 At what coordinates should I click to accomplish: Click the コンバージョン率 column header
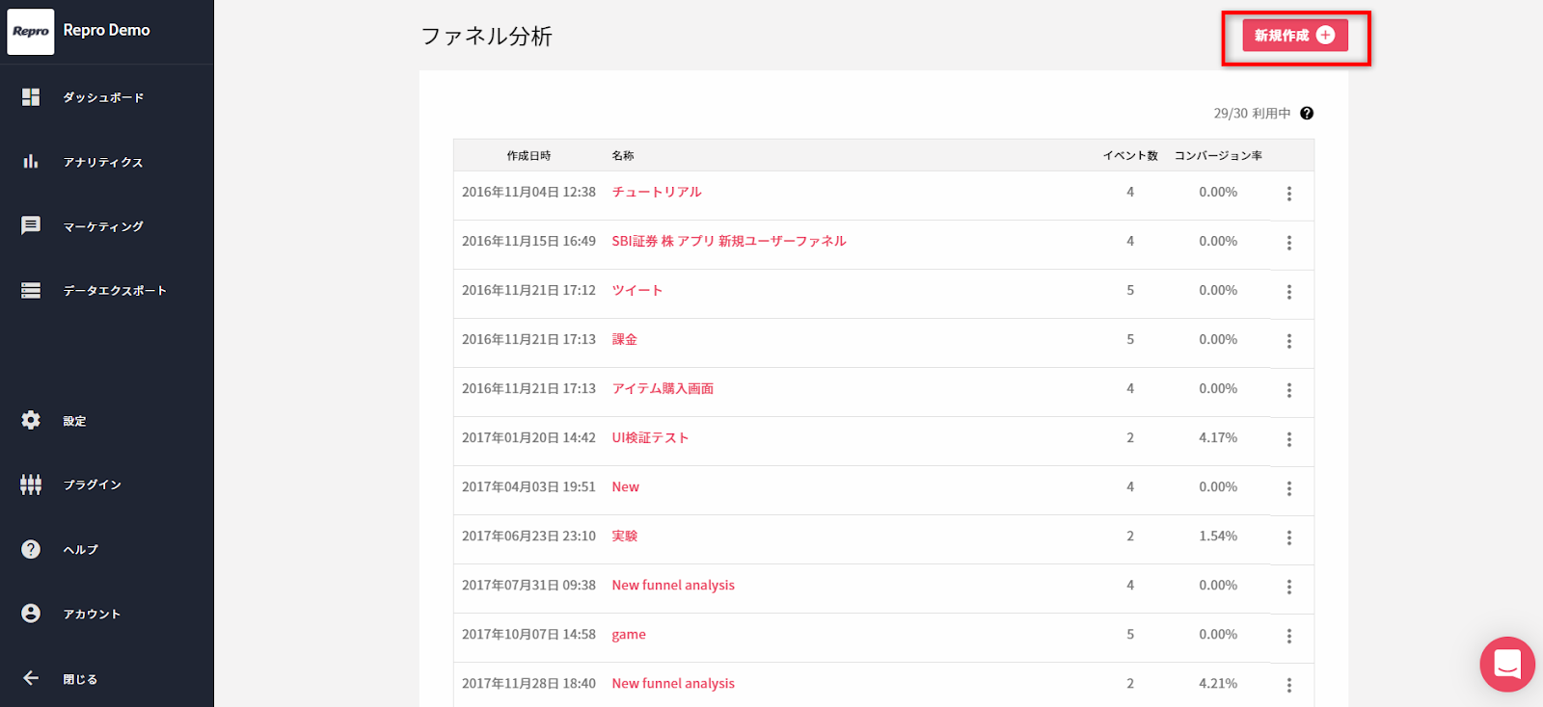pyautogui.click(x=1218, y=155)
